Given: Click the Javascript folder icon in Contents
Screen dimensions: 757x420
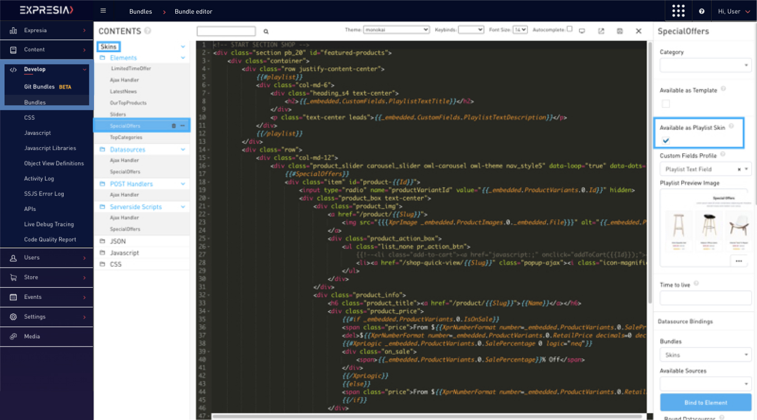Looking at the screenshot, I should pos(102,253).
